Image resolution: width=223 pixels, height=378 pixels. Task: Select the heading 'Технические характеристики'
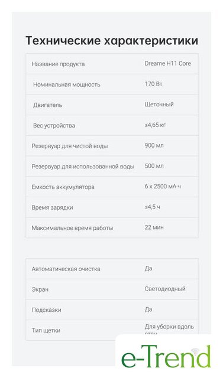[x=112, y=41]
